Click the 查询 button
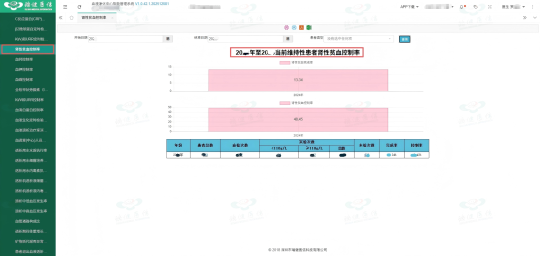Image resolution: width=540 pixels, height=256 pixels. 404,39
